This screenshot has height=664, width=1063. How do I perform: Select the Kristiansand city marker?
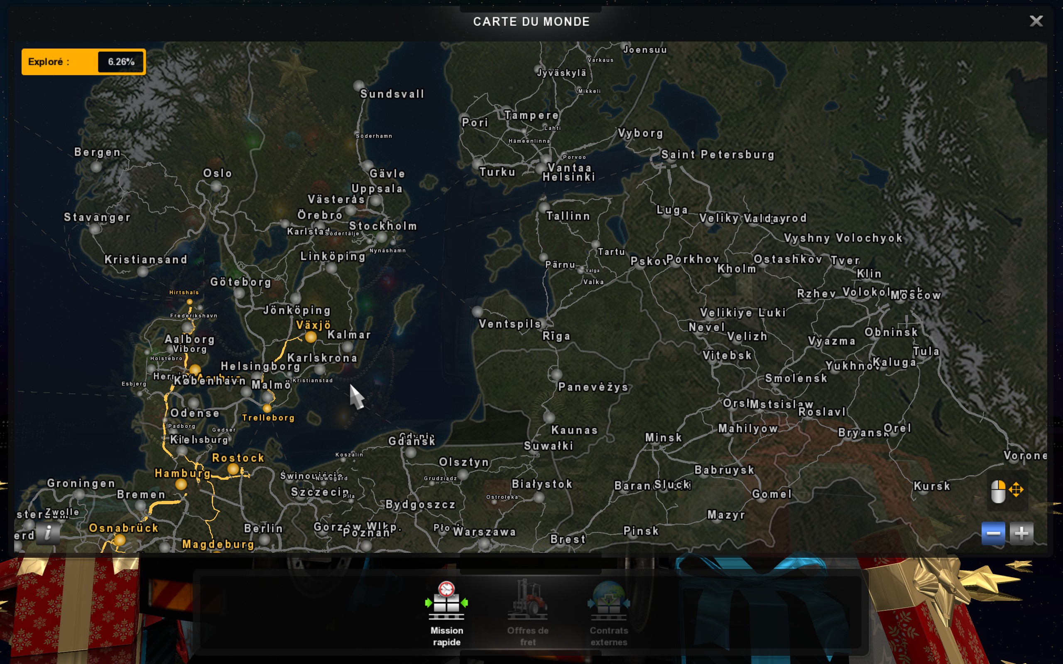143,271
